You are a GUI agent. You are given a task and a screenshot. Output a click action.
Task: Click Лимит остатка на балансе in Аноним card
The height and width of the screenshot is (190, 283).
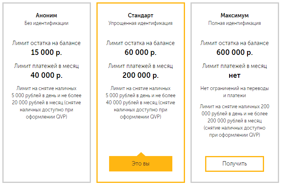tap(46, 43)
